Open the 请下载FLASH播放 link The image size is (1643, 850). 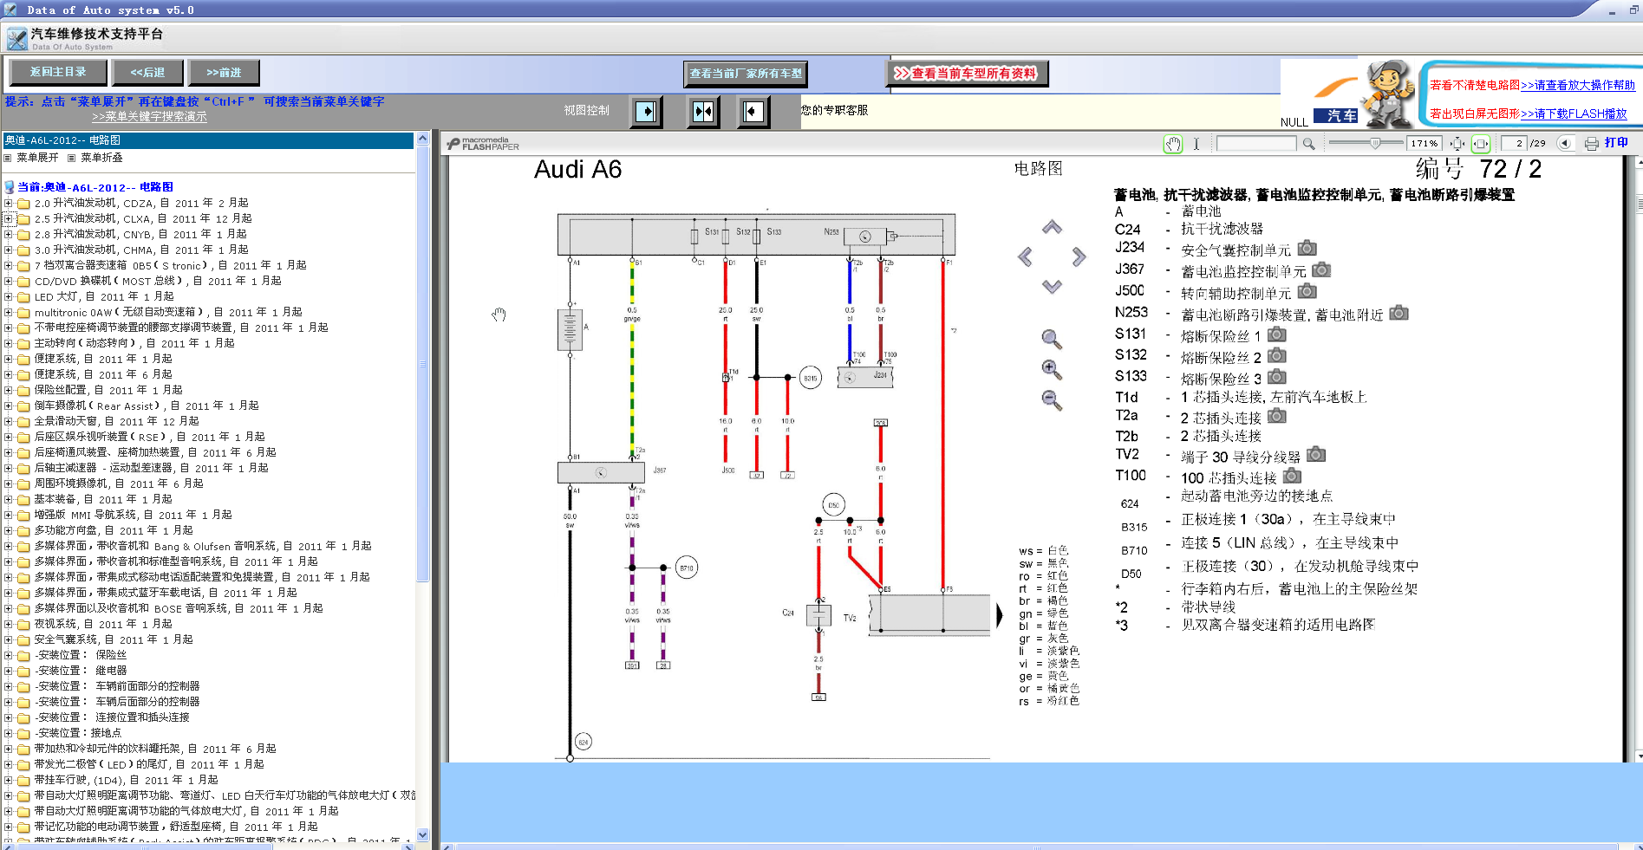click(1574, 114)
